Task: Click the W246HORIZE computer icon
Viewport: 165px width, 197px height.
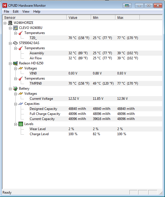Action: point(10,23)
